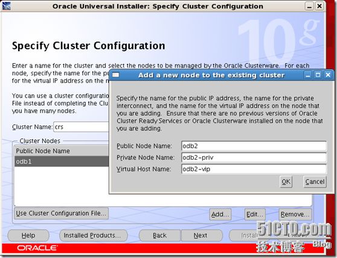Click the Cluster Name field

pos(82,127)
